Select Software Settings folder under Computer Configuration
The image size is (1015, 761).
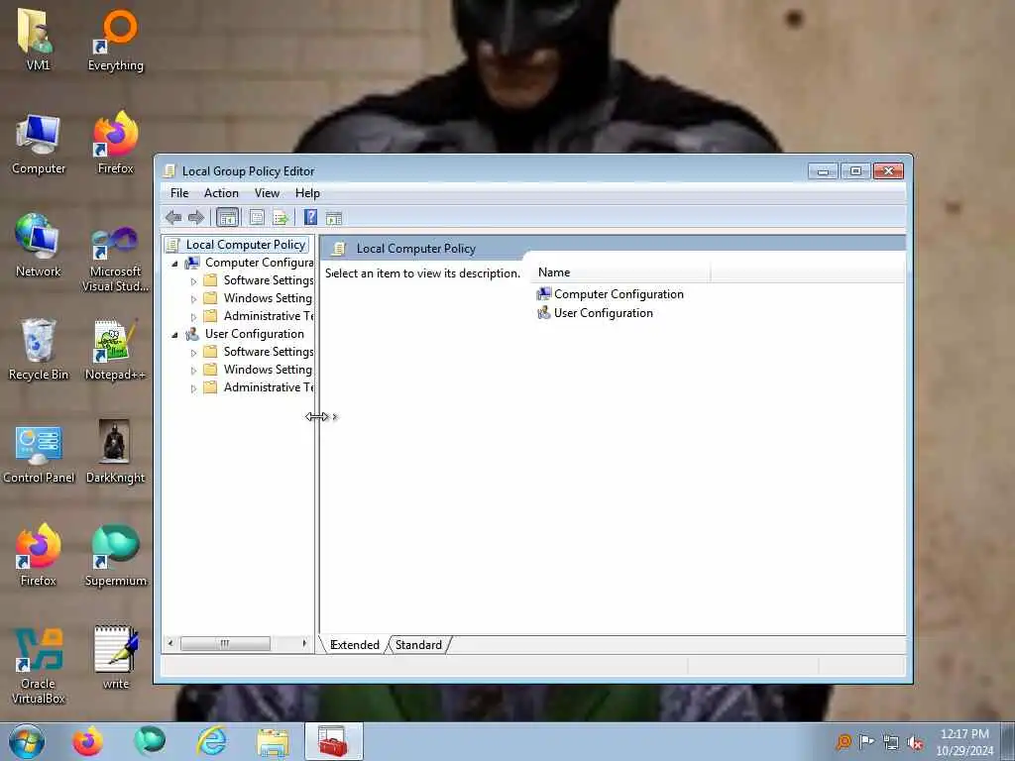(268, 280)
